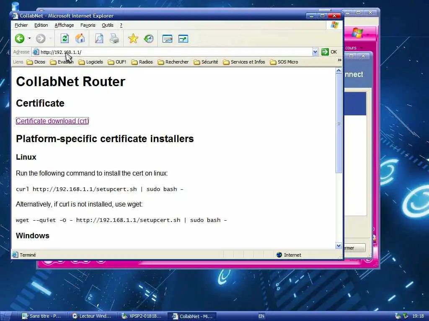Open the Radios links folder
Viewport: 429px width, 321px height.
click(142, 62)
